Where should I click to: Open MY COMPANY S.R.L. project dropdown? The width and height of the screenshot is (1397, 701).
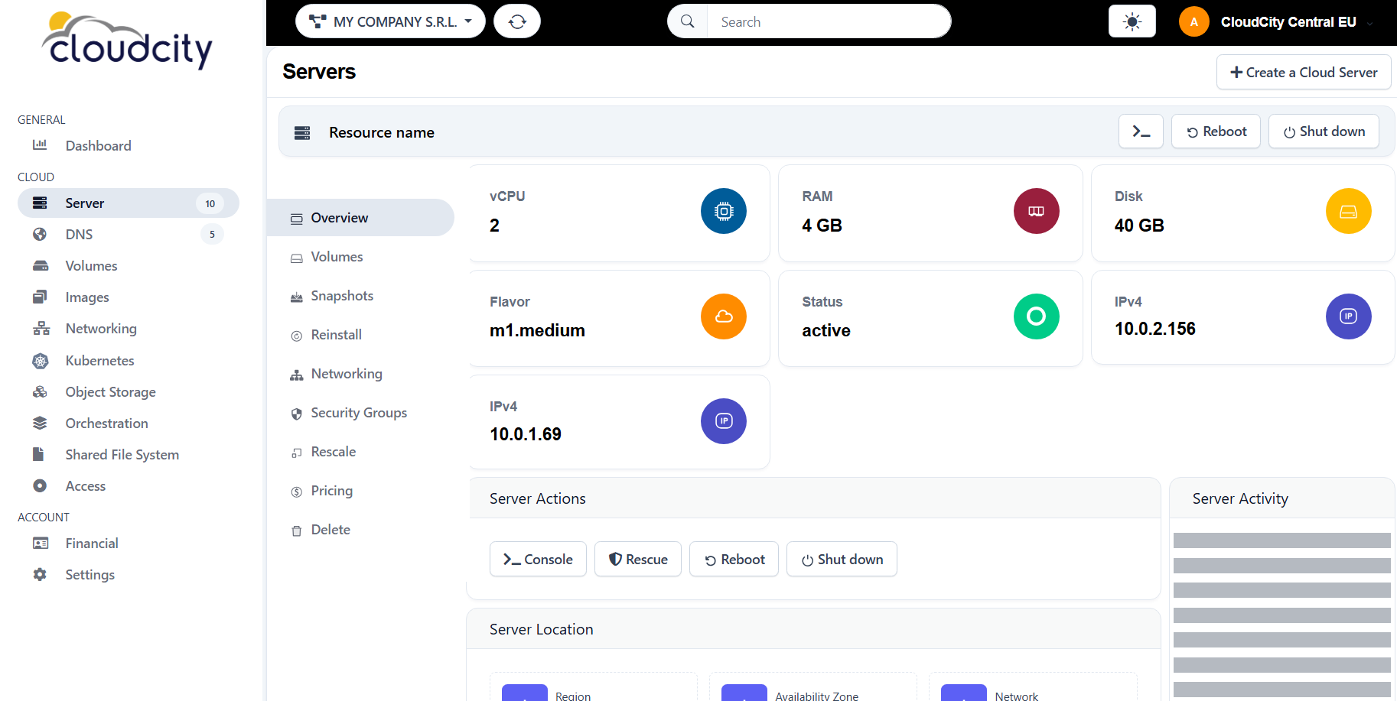[x=390, y=21]
